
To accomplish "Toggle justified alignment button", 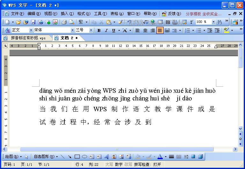I will 160,30.
